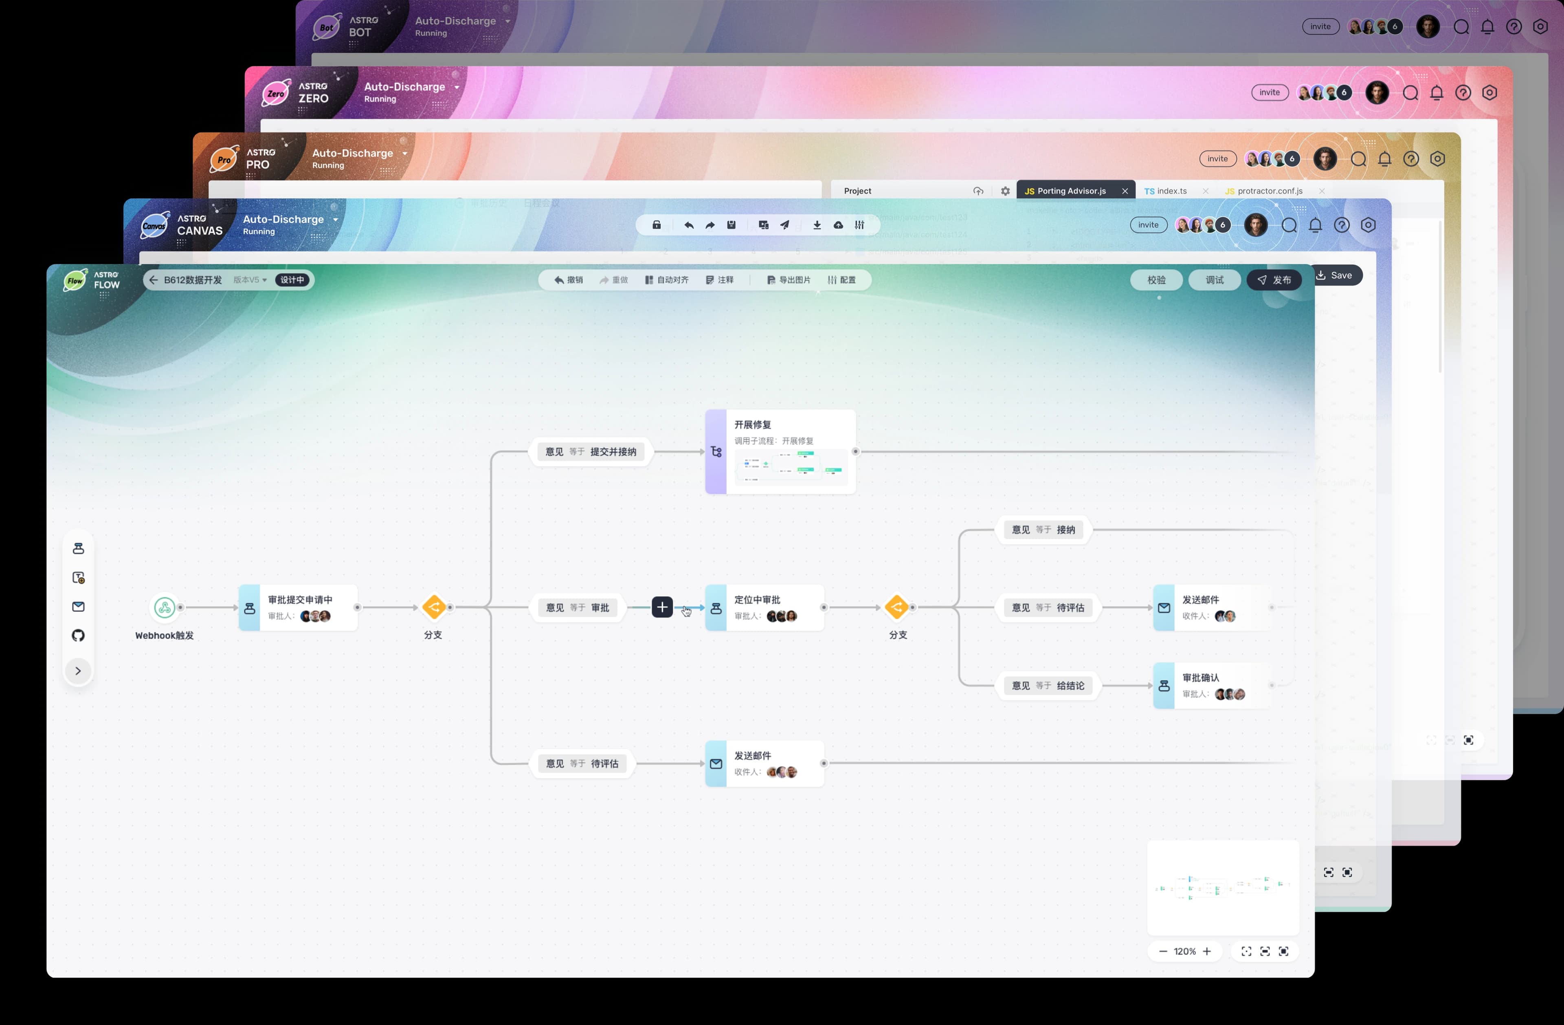Screen dimensions: 1564x1025
Task: Select the 审批提交申请中 node
Action: [299, 607]
